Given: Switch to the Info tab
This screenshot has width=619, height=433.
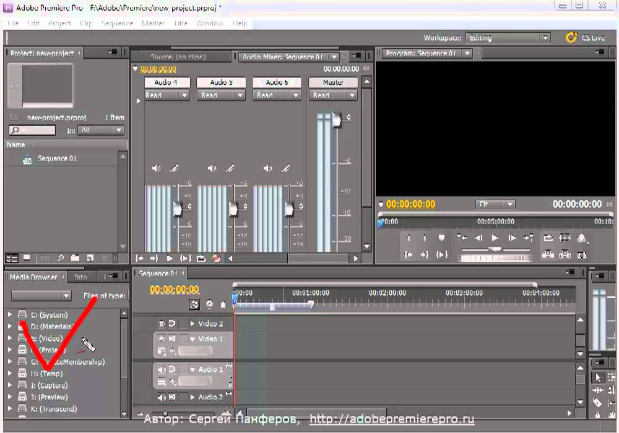Looking at the screenshot, I should click(80, 277).
